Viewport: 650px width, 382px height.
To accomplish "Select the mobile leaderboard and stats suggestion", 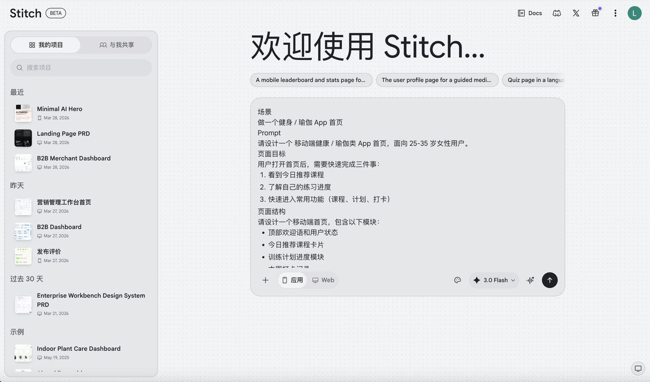I will tap(311, 80).
